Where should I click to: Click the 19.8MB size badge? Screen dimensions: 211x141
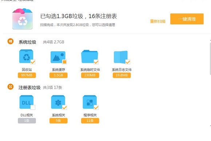(x=122, y=75)
